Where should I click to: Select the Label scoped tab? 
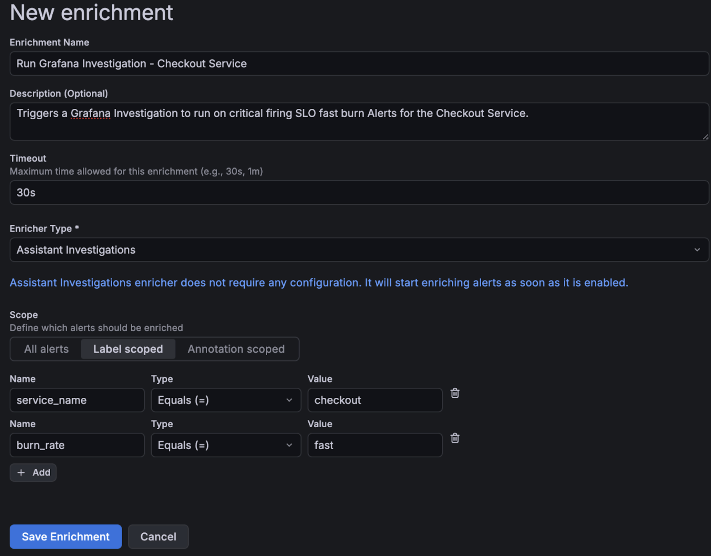click(128, 349)
